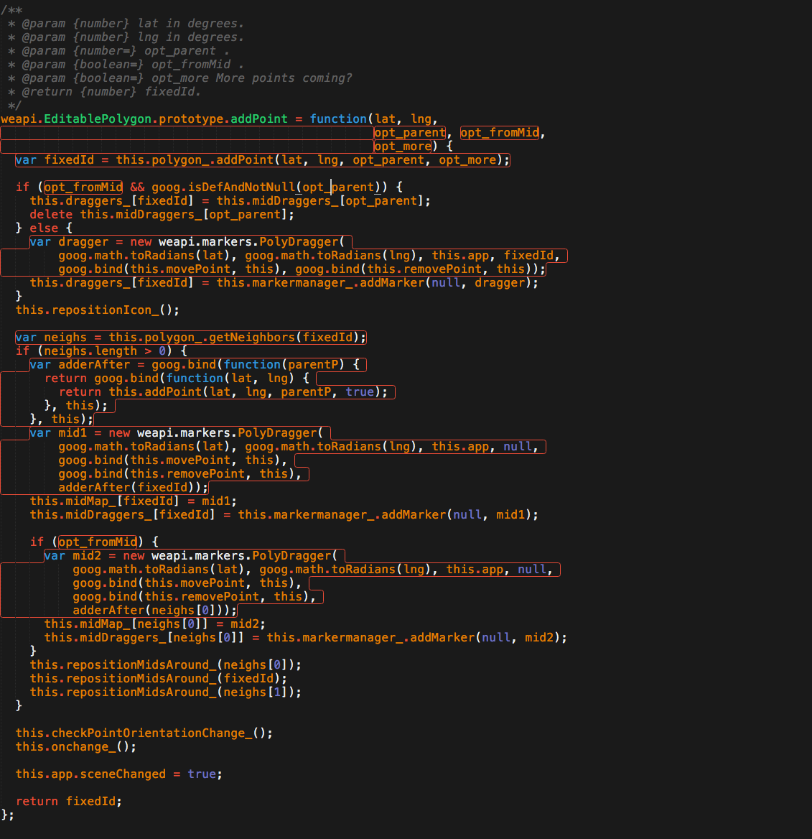The image size is (812, 839).
Task: Click the else keyword after the if block
Action: coord(45,228)
